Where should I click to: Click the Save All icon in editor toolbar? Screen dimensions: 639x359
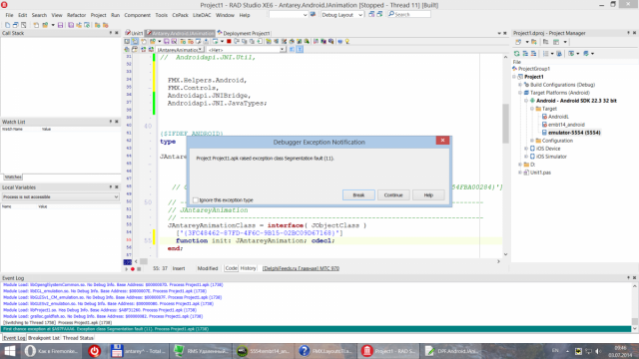coord(174,41)
